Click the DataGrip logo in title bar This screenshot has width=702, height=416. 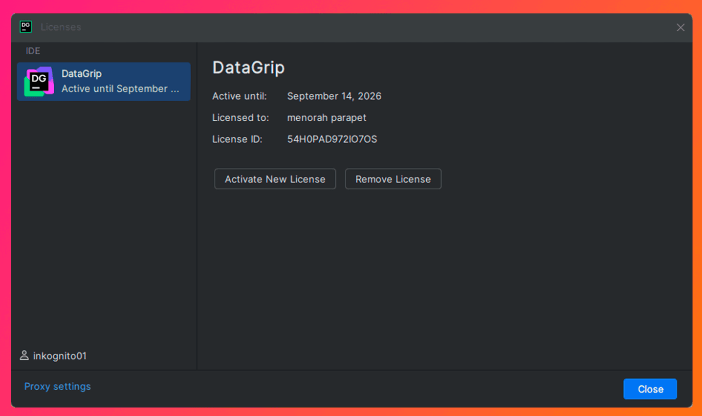[x=25, y=27]
